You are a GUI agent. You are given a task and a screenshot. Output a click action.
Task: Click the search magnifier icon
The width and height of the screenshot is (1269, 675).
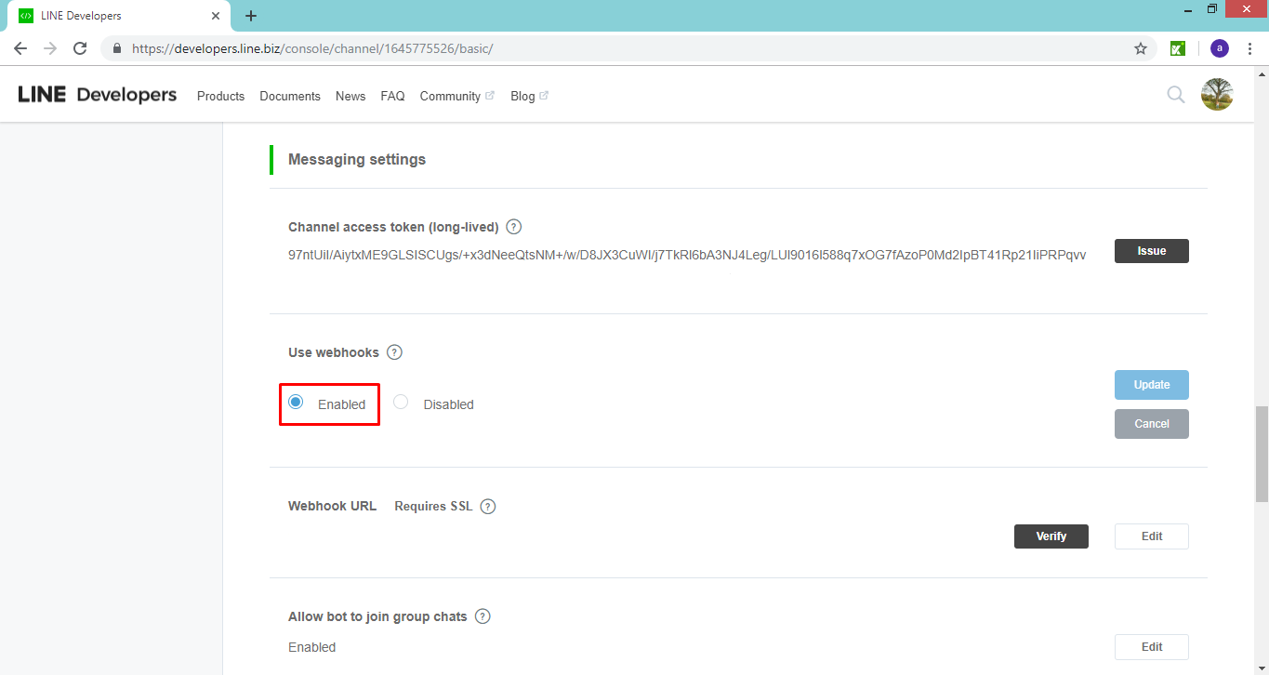(1176, 95)
